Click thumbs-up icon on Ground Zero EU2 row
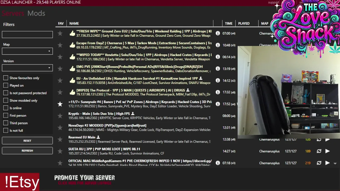This screenshot has width=340, height=191. [x=72, y=33]
